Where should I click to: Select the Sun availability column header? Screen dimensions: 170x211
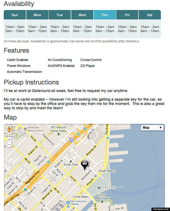(x=15, y=15)
